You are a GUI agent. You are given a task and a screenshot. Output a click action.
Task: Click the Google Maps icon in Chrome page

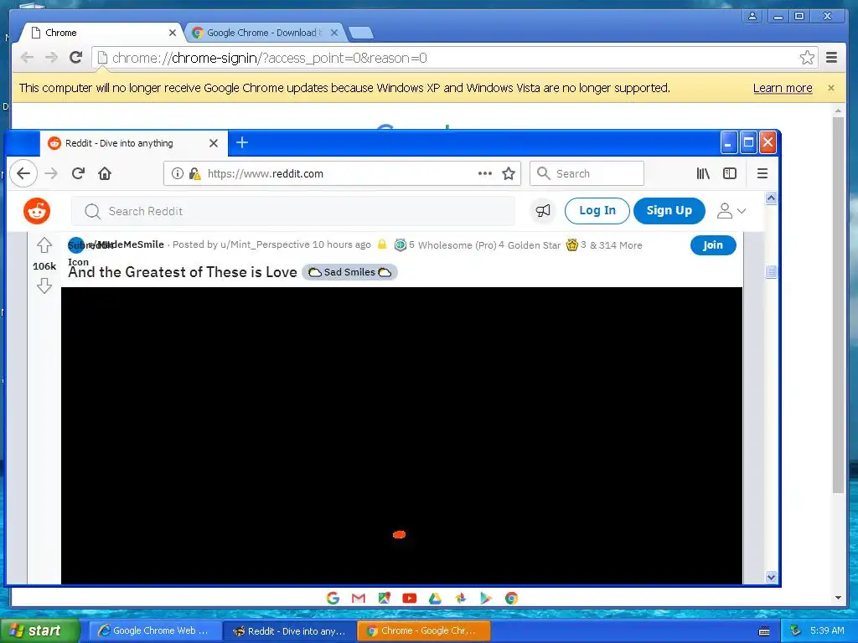coord(384,598)
